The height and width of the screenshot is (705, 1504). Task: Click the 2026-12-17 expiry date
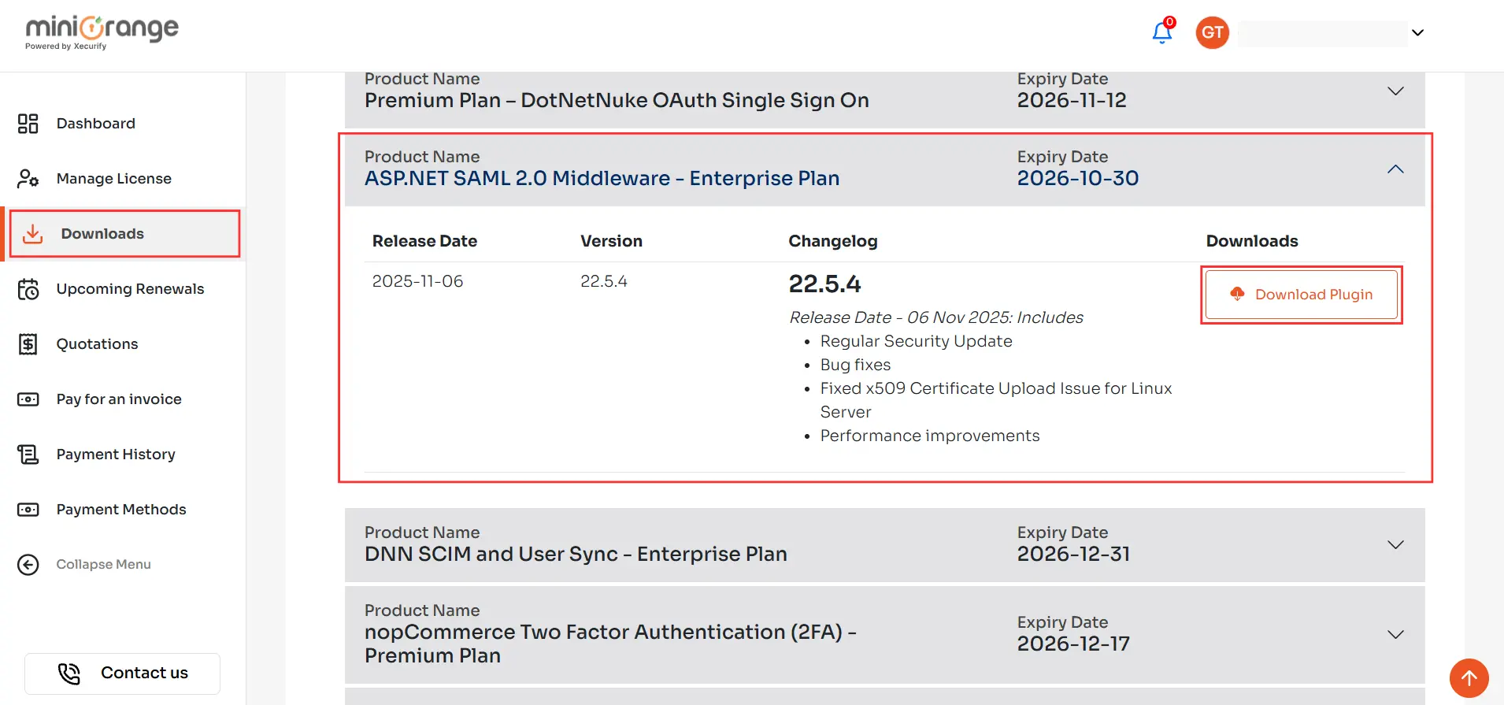[1073, 644]
